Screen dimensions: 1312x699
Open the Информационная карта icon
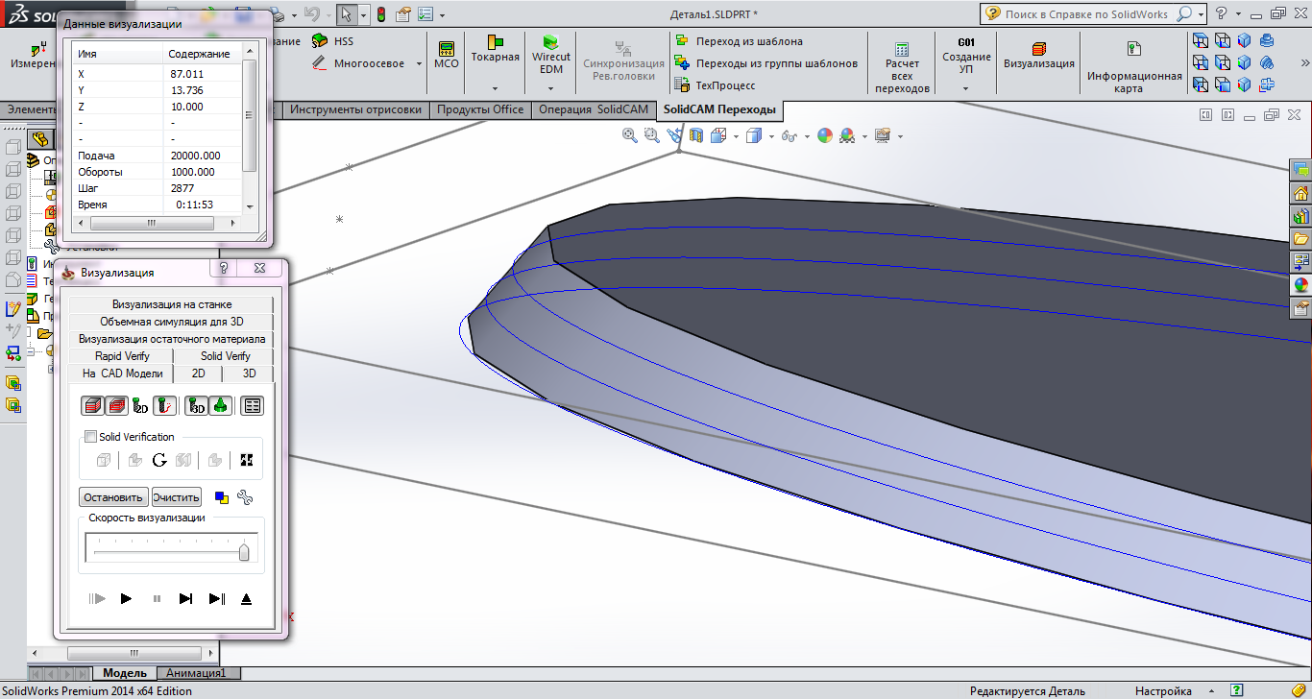pos(1133,49)
